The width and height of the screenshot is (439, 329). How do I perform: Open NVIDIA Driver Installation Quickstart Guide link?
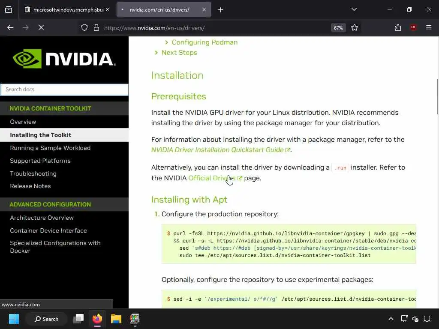coord(217,150)
